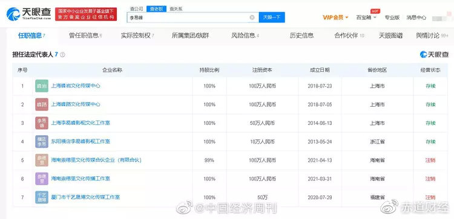
Task: Open the 实际控制权 tab
Action: 137,36
